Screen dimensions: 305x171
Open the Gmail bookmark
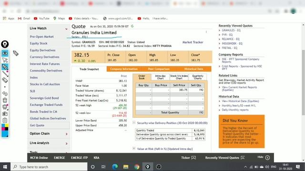pyautogui.click(x=24, y=19)
